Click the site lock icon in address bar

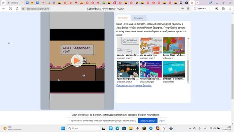(x=23, y=9)
